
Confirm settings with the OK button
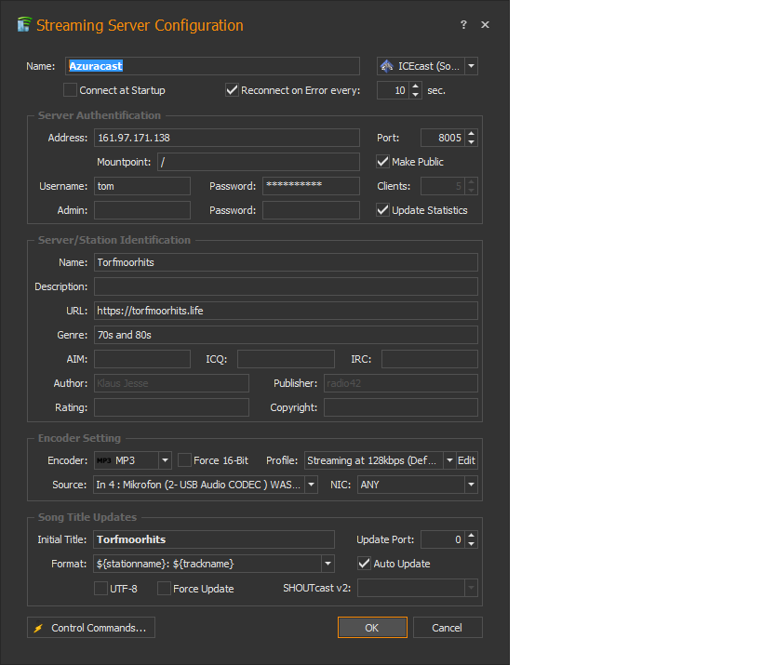(x=372, y=628)
